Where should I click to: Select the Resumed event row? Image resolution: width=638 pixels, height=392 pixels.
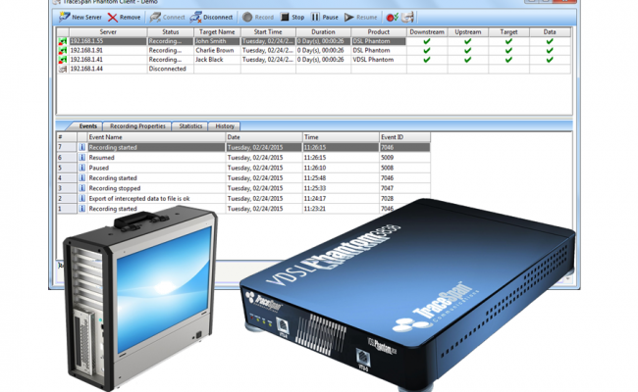[243, 158]
